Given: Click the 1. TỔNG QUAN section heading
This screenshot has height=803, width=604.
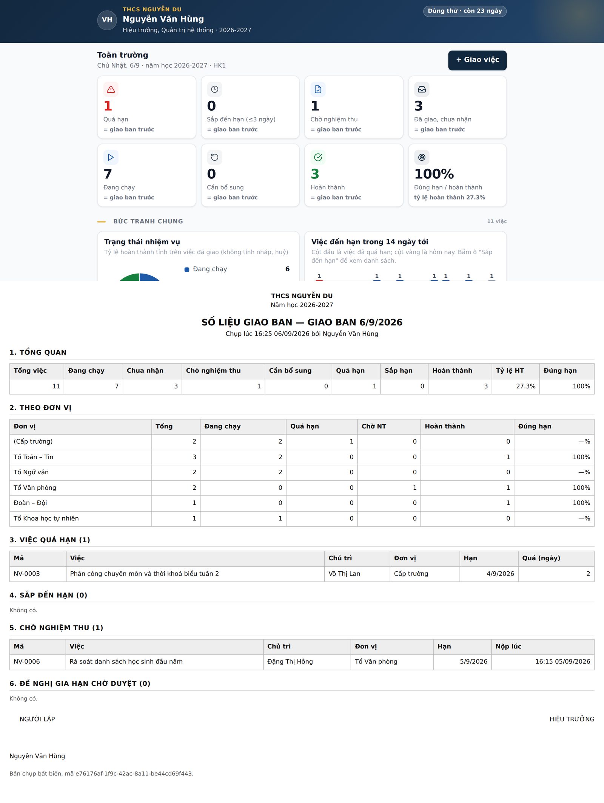Looking at the screenshot, I should (x=38, y=353).
